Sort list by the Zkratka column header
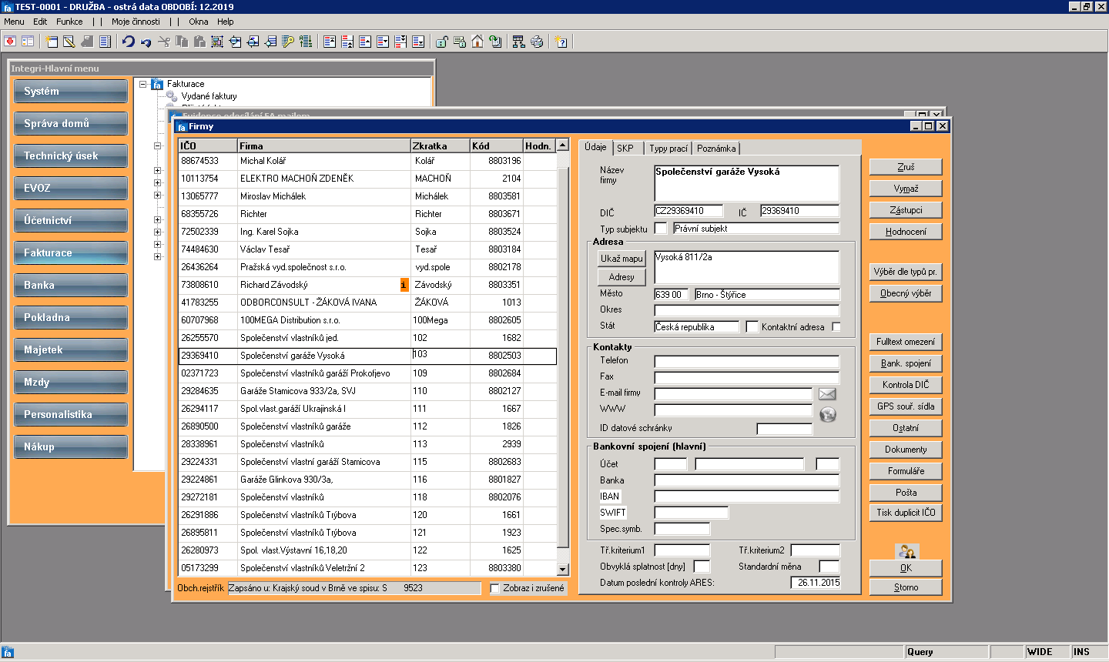 tap(440, 145)
